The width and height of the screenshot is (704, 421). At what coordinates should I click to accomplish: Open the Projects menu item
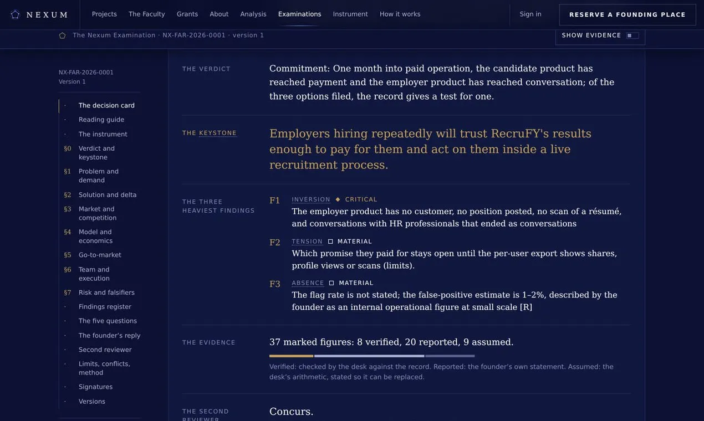coord(104,14)
